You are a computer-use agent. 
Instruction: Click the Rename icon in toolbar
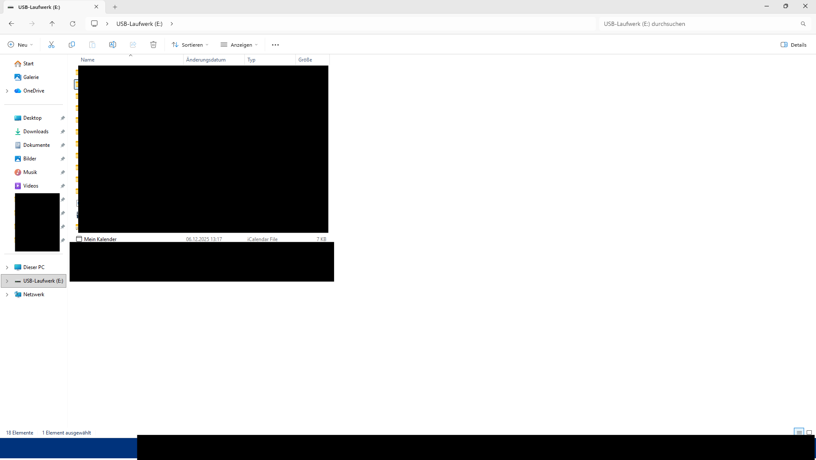point(113,45)
